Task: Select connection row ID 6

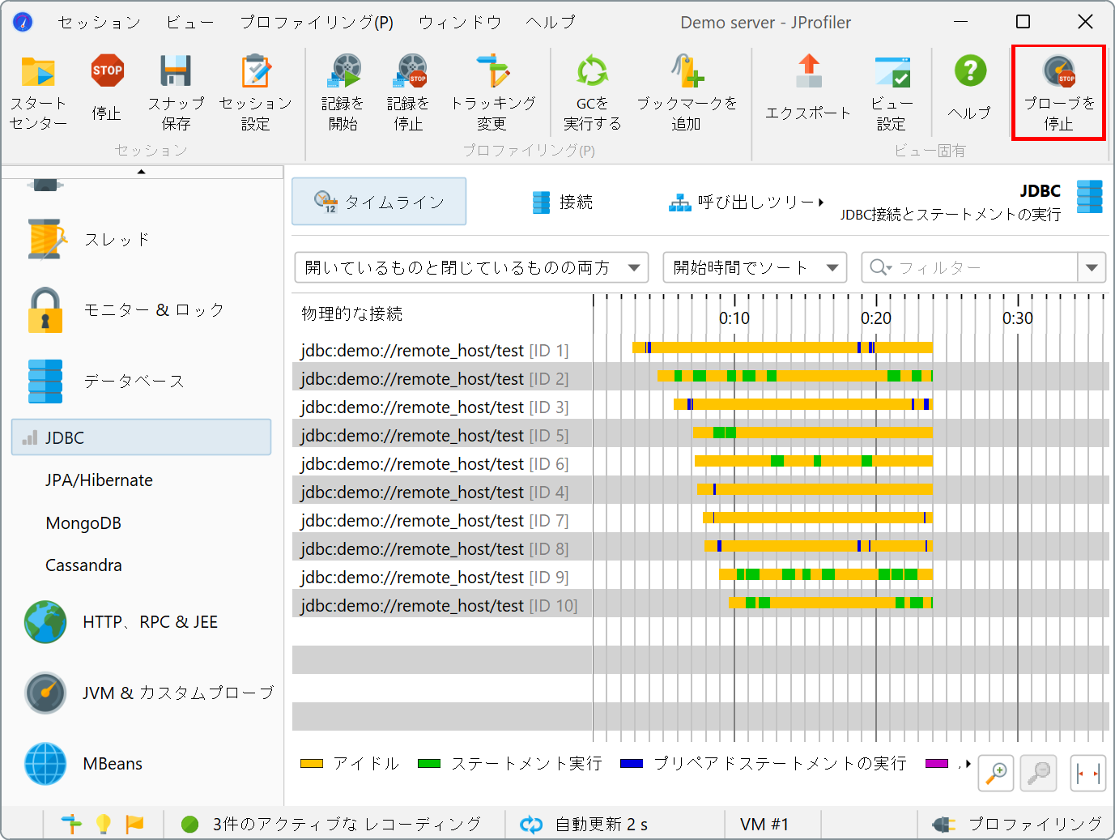Action: click(435, 464)
